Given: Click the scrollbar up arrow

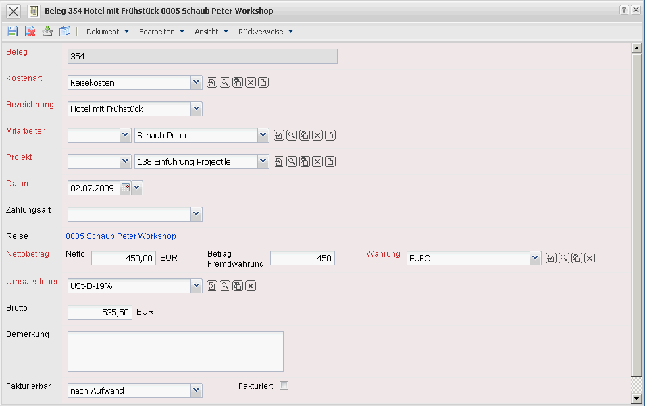Looking at the screenshot, I should coord(637,48).
